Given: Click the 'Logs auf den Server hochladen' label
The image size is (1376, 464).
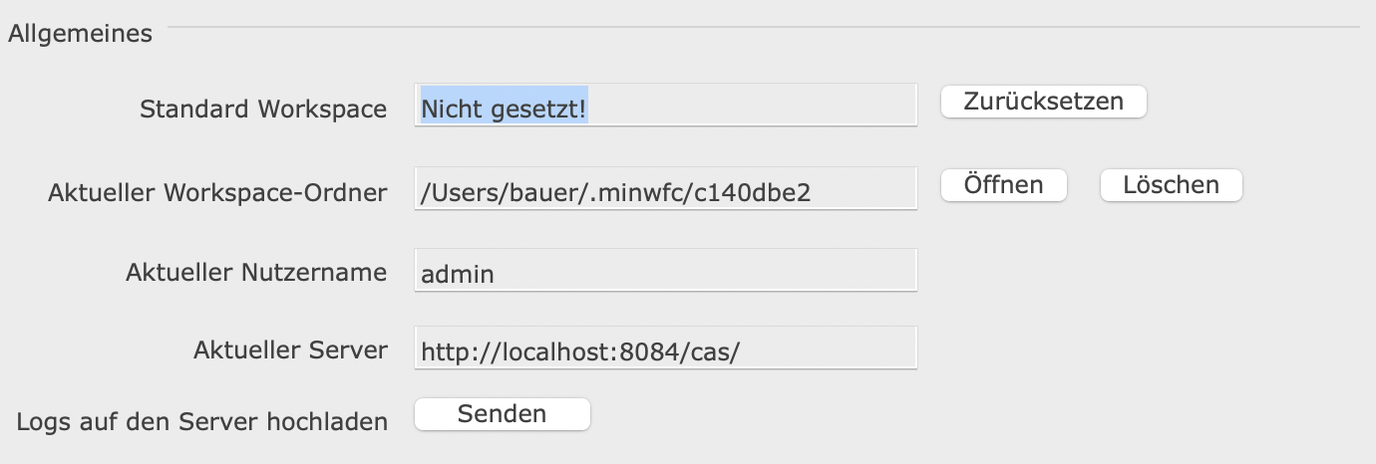Looking at the screenshot, I should click(202, 421).
